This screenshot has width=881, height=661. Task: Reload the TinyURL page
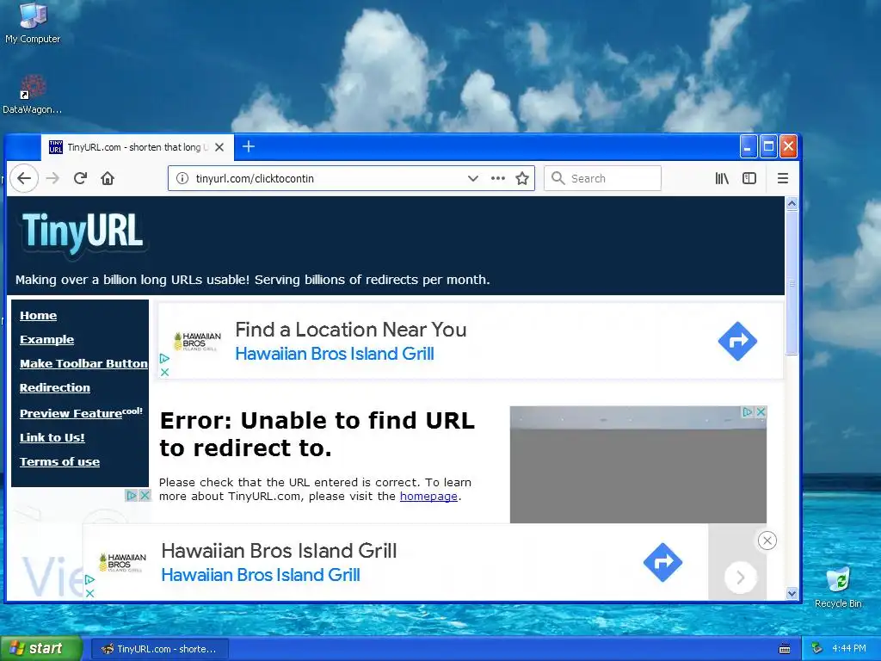(x=80, y=178)
